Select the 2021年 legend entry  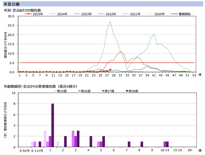click(131, 14)
